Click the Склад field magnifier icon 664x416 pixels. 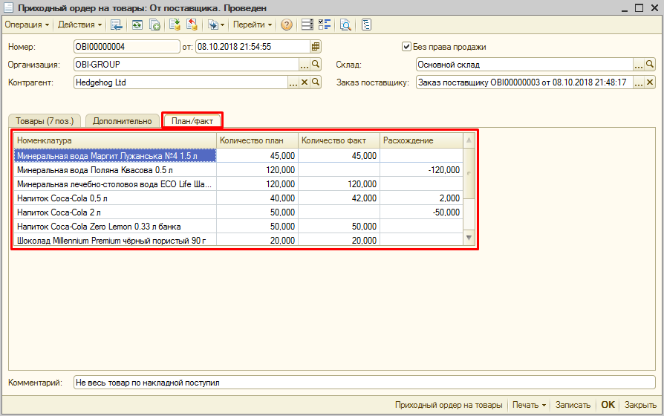[x=650, y=65]
